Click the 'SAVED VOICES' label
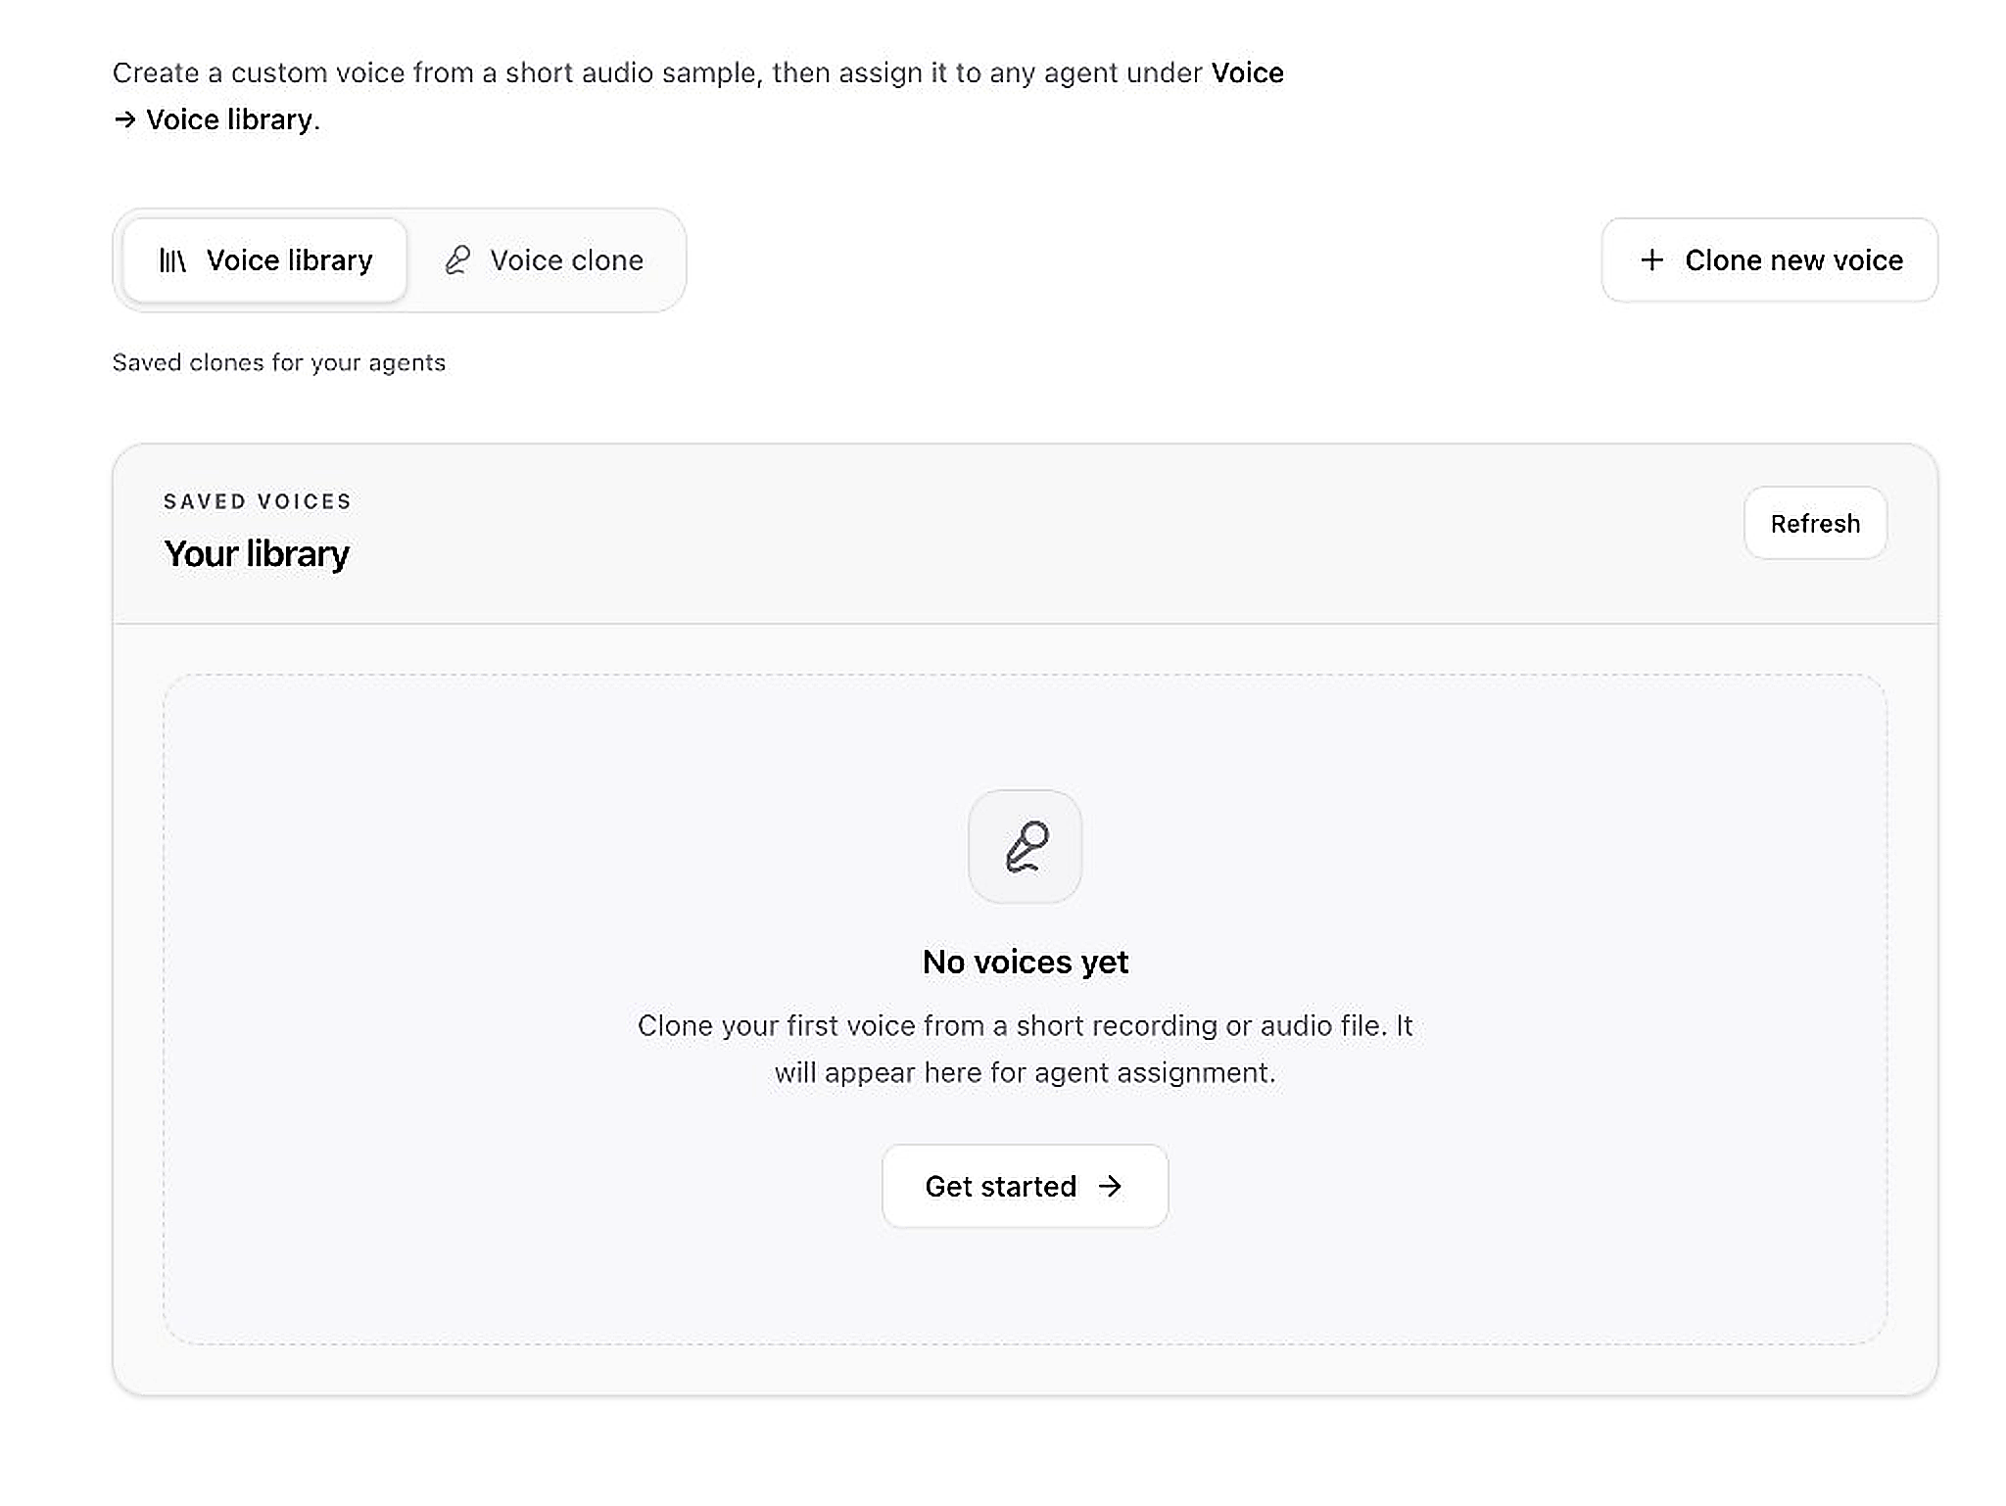The image size is (2006, 1506). point(258,501)
